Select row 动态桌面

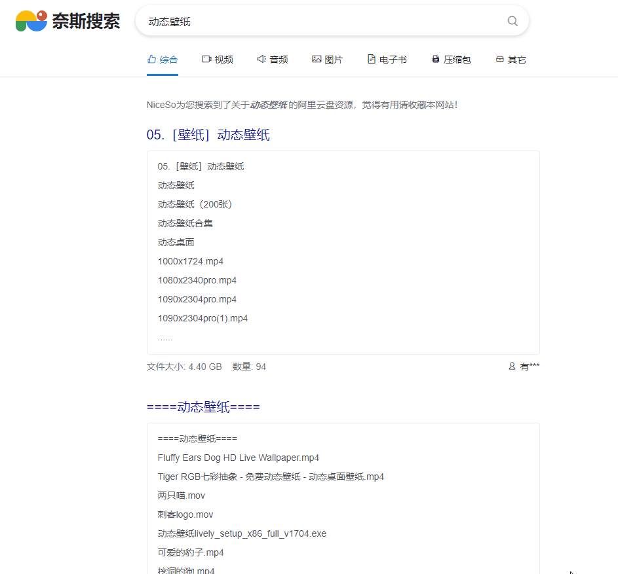pyautogui.click(x=176, y=242)
